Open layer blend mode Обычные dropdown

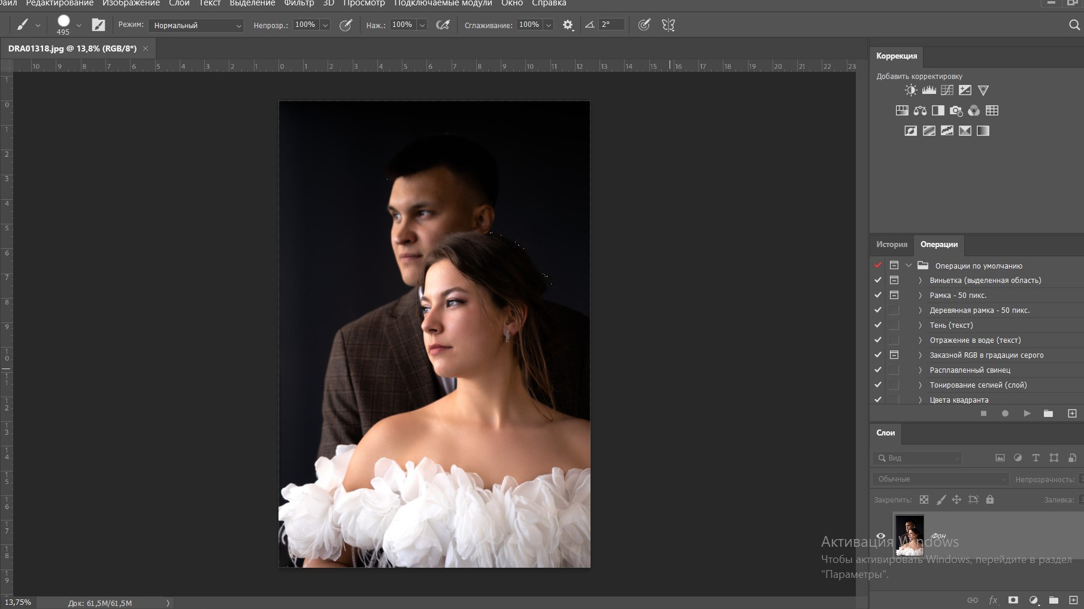pos(941,479)
